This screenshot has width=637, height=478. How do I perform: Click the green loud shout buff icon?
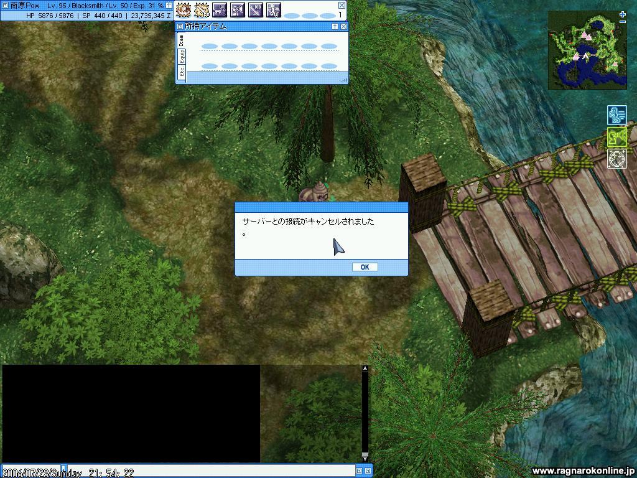[616, 137]
